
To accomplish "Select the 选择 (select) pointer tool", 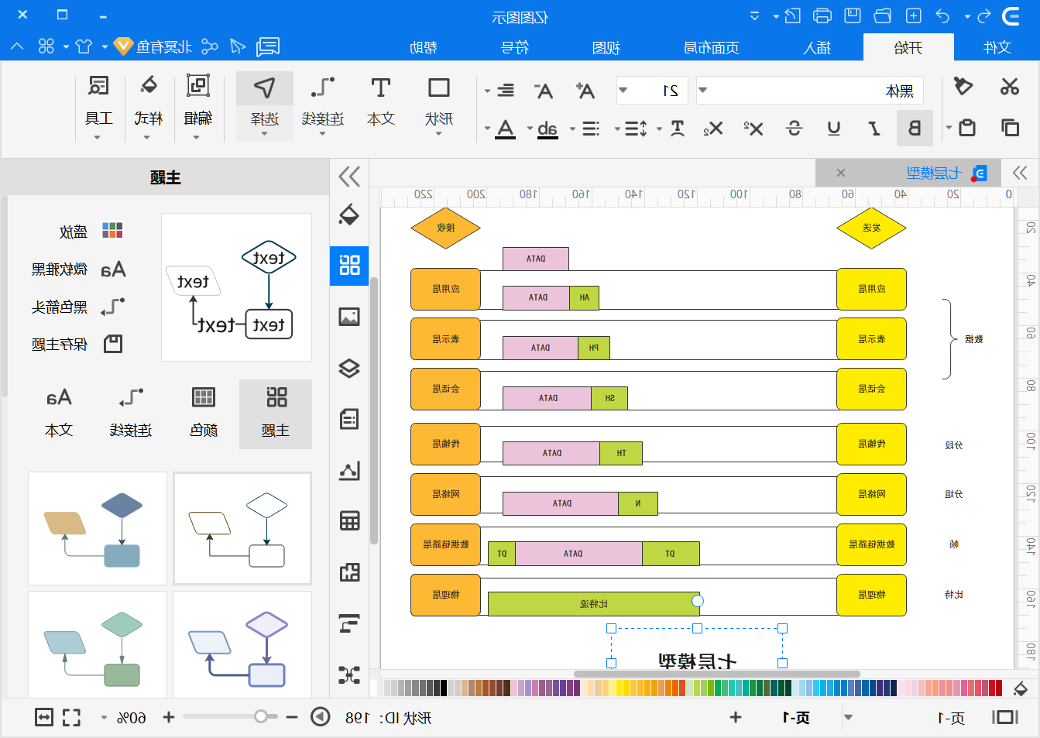I will [265, 106].
